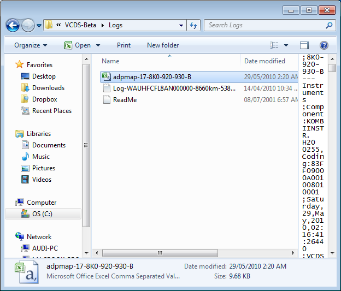
Task: Click the Search Logs input field
Action: [264, 25]
